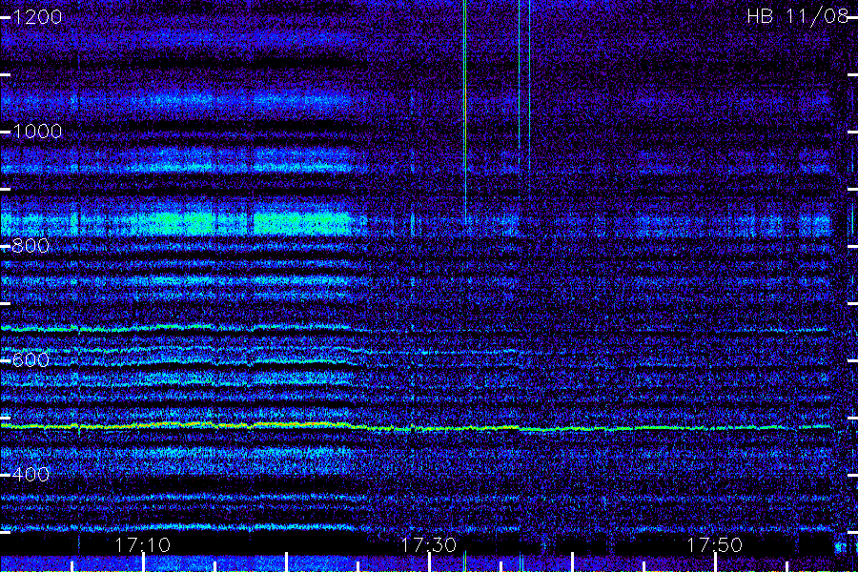The width and height of the screenshot is (858, 572).
Task: Click the 17:50 time axis label
Action: [714, 545]
